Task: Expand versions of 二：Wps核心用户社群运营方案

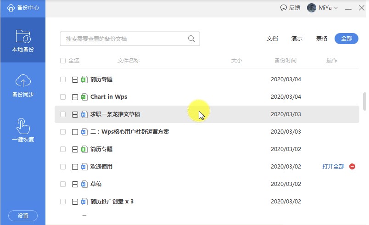Action: [75, 132]
